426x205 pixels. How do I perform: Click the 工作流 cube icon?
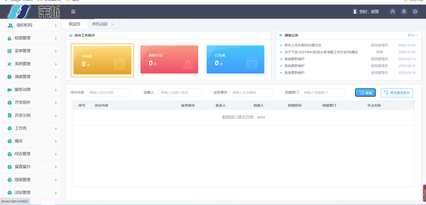(x=10, y=129)
